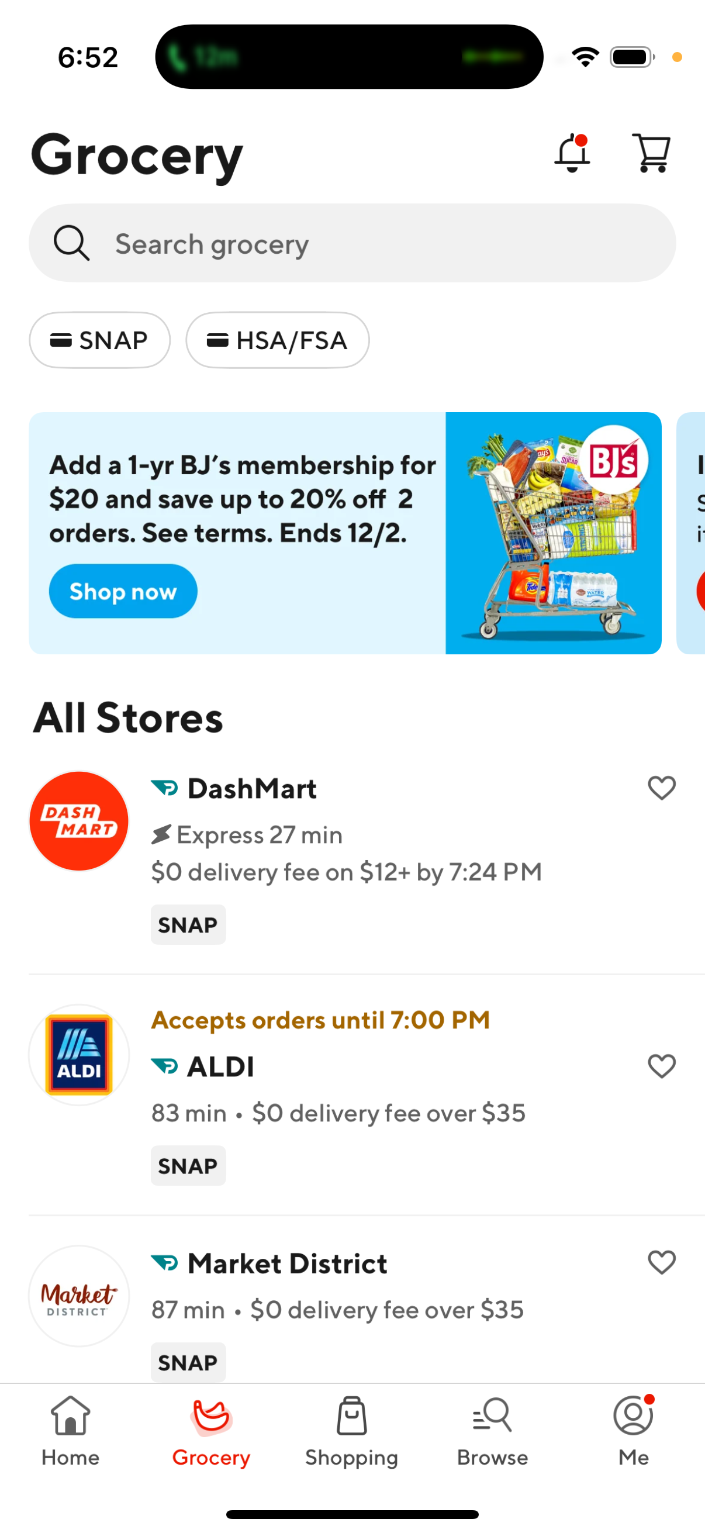Screen dimensions: 705x1533
Task: Open the notifications bell
Action: tap(572, 154)
